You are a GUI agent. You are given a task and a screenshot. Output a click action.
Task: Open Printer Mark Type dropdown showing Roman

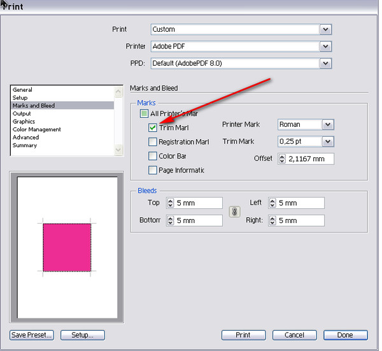point(306,125)
